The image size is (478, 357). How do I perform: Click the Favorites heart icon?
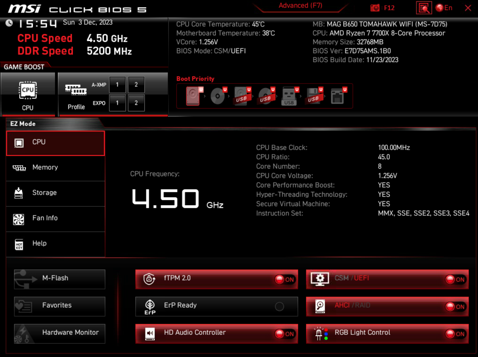[x=24, y=306]
